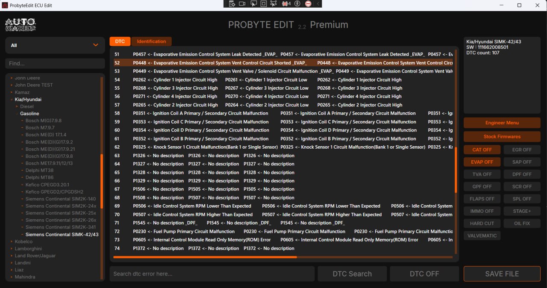547x288 pixels.
Task: Select DTC row 62 P0325 Knock Sensor
Action: click(283, 147)
